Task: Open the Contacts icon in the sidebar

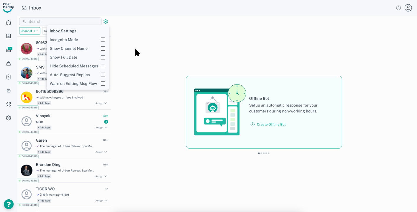Action: tap(9, 36)
